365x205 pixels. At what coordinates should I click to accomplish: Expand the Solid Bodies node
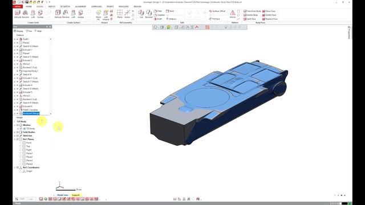tap(15, 132)
